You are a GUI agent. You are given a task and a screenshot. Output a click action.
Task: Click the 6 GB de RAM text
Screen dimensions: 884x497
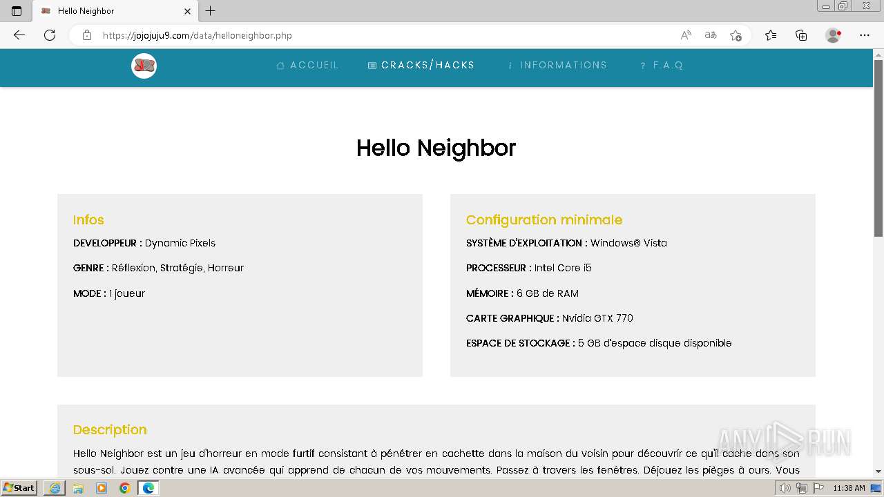(x=548, y=293)
